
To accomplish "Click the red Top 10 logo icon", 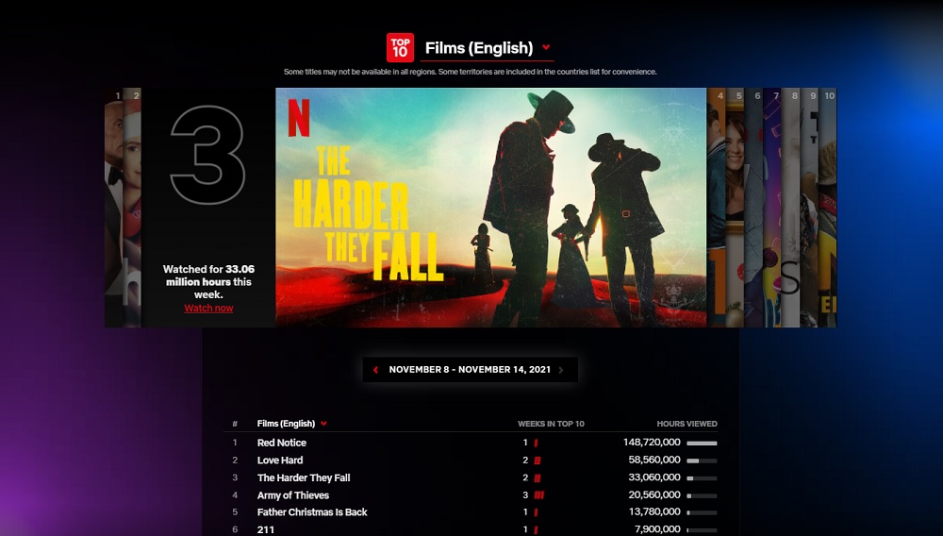I will click(400, 47).
